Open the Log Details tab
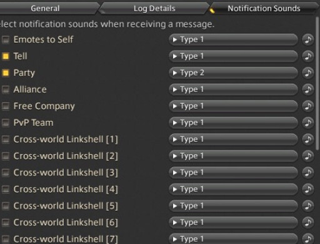The height and width of the screenshot is (244, 320). (154, 8)
